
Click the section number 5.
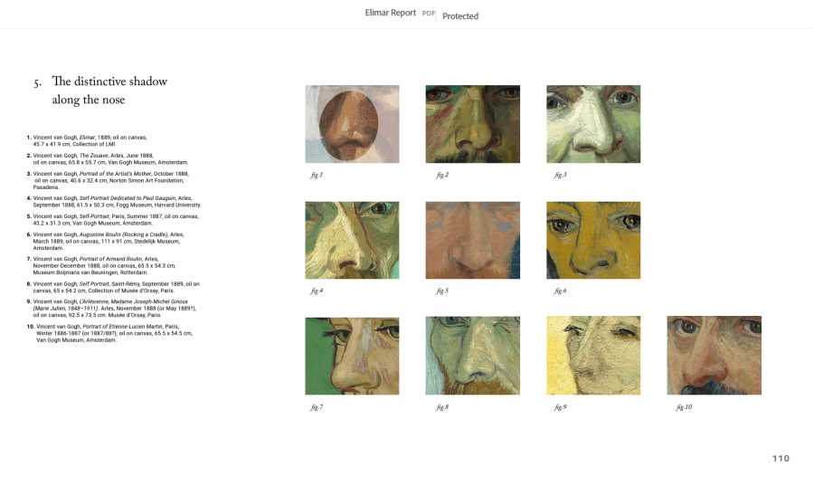pos(37,83)
